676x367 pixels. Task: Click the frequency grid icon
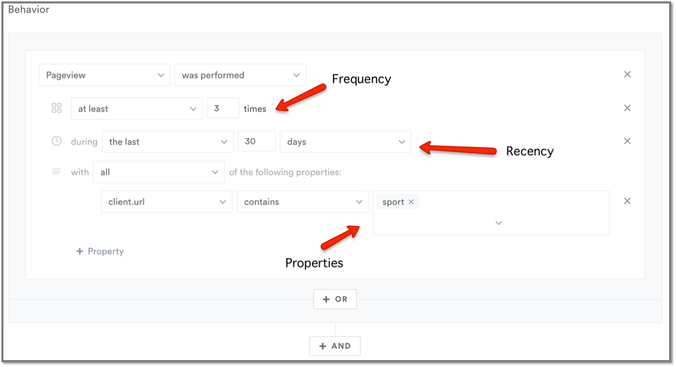pyautogui.click(x=56, y=108)
